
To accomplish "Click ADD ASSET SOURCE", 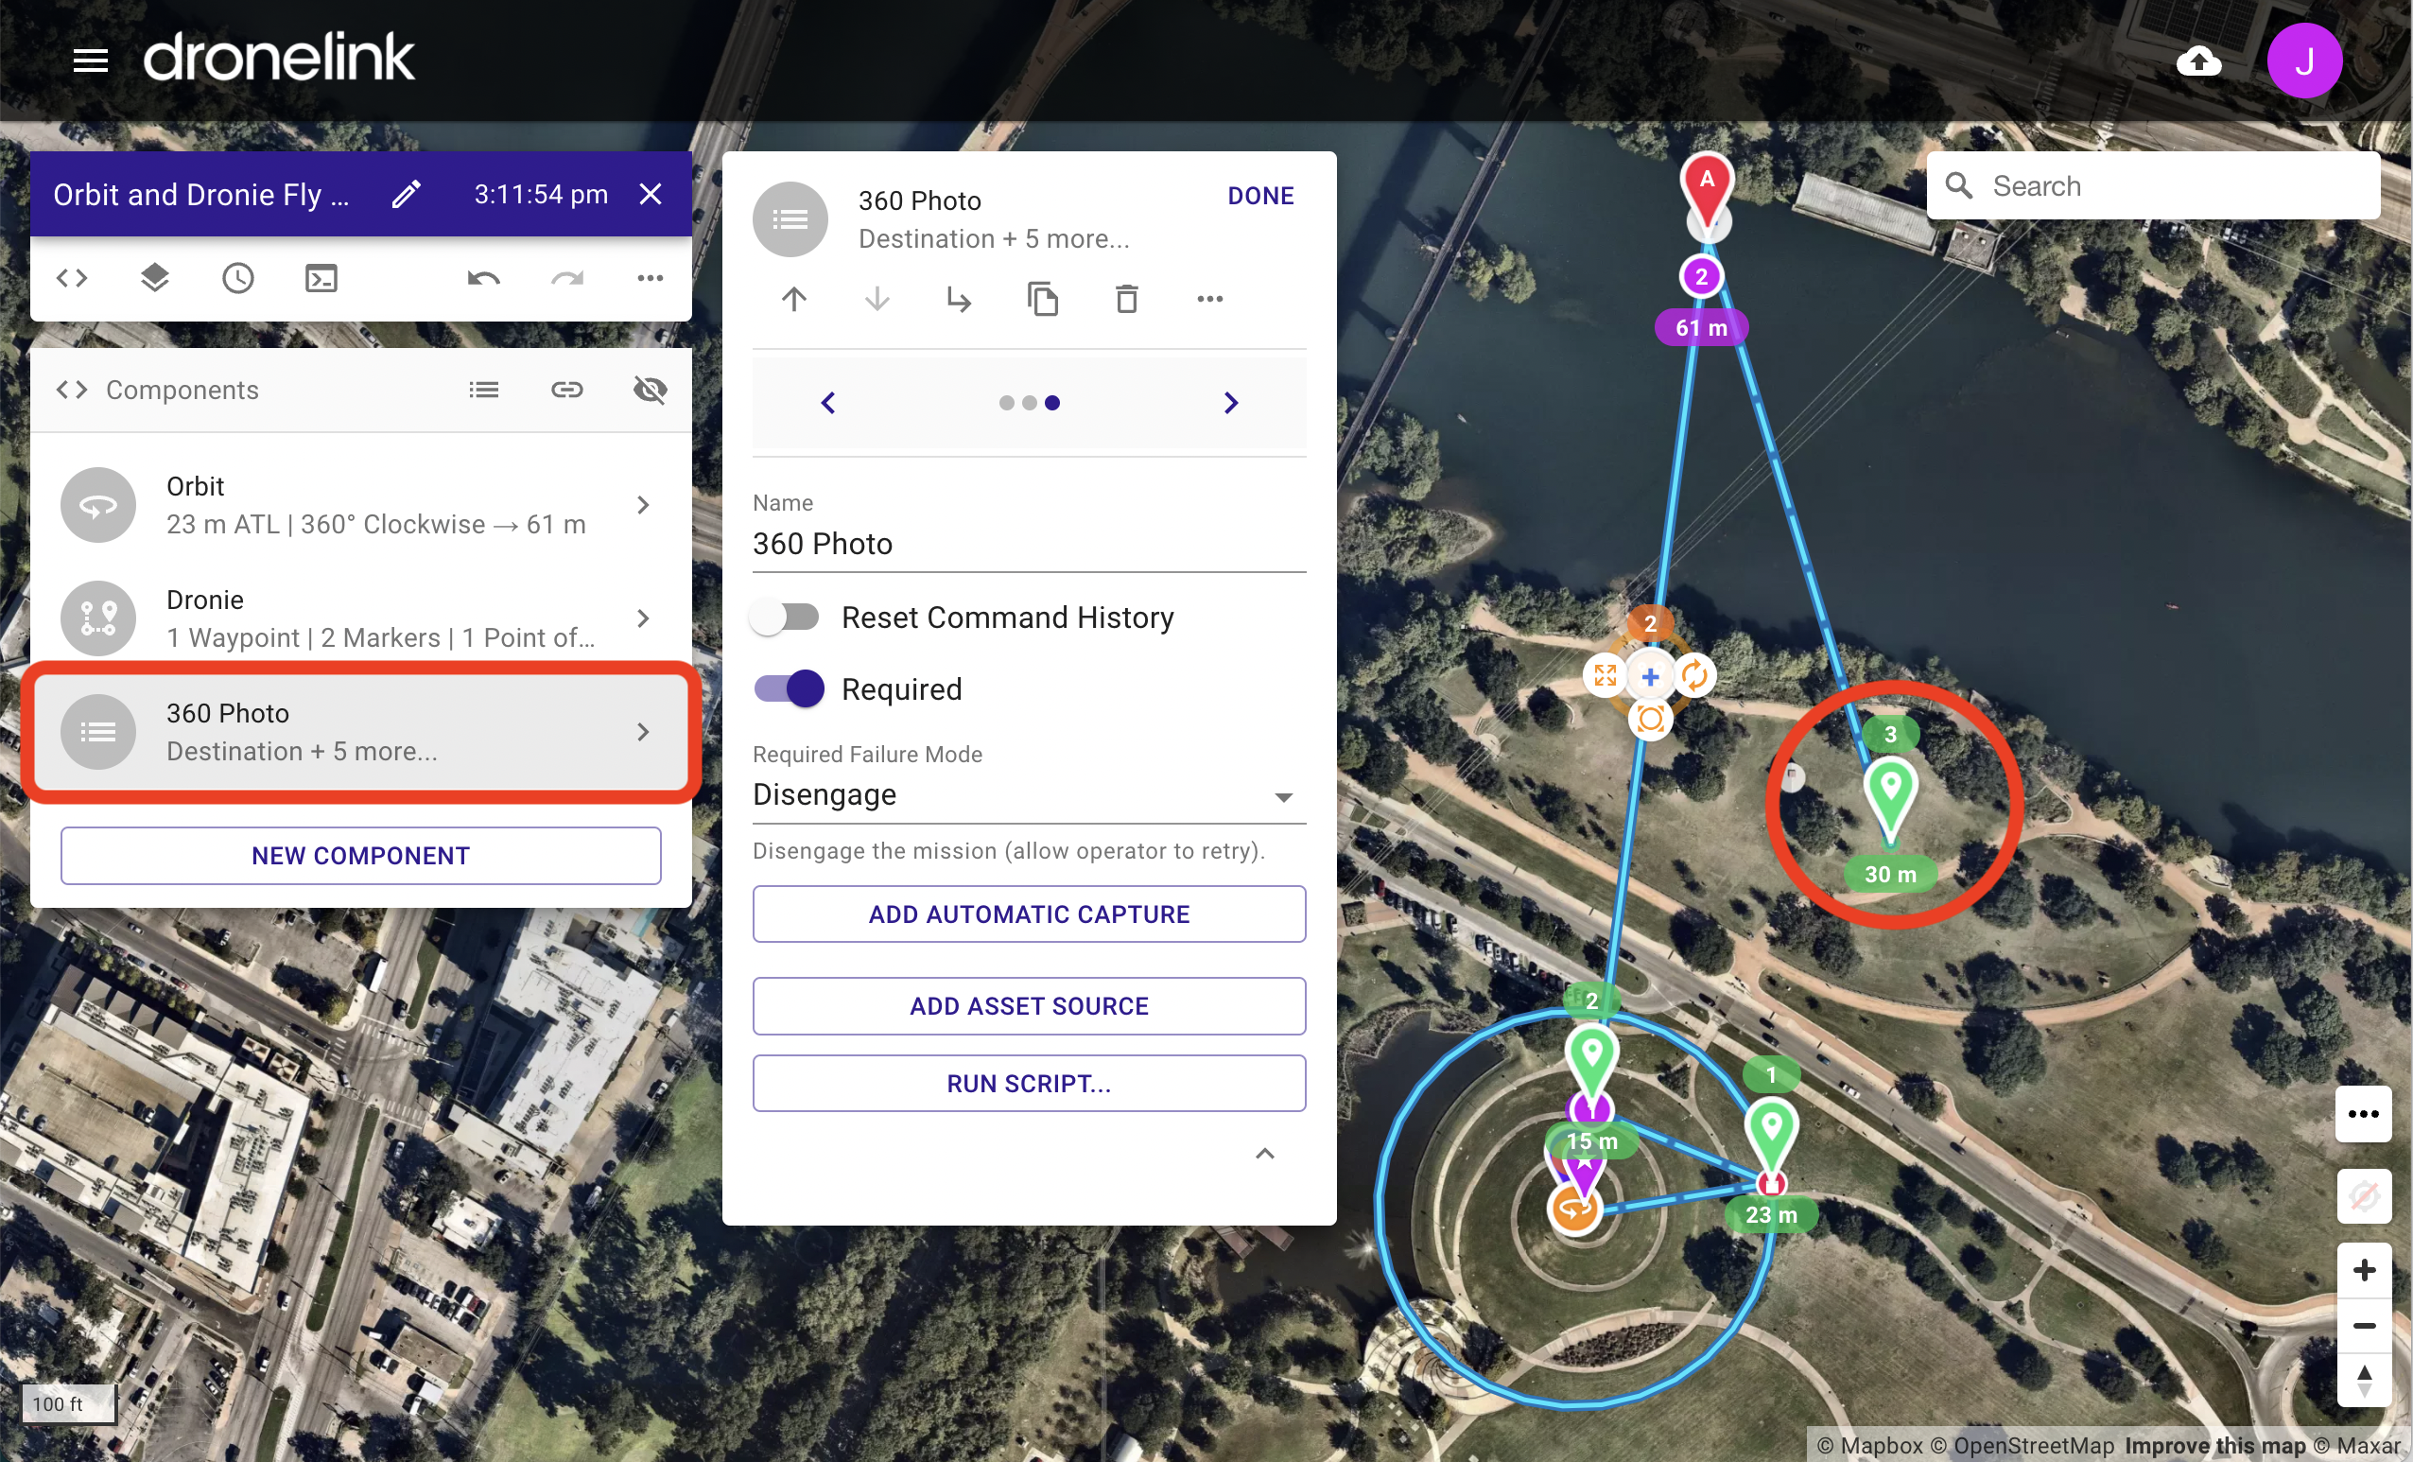I will click(1030, 1006).
